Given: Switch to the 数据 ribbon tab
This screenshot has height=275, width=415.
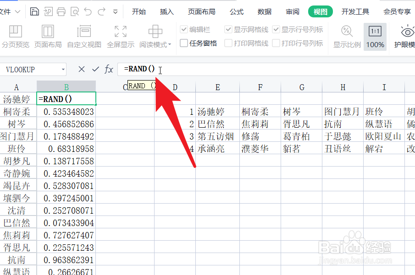Looking at the screenshot, I should coord(264,11).
